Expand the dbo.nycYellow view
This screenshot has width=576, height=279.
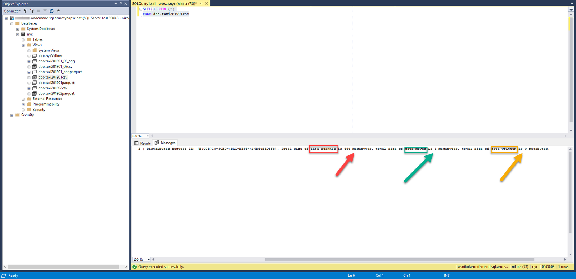(x=29, y=56)
